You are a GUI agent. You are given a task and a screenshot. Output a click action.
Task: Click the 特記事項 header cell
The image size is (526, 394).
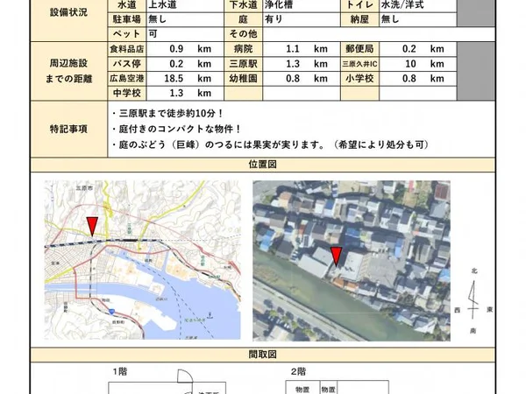click(x=68, y=129)
